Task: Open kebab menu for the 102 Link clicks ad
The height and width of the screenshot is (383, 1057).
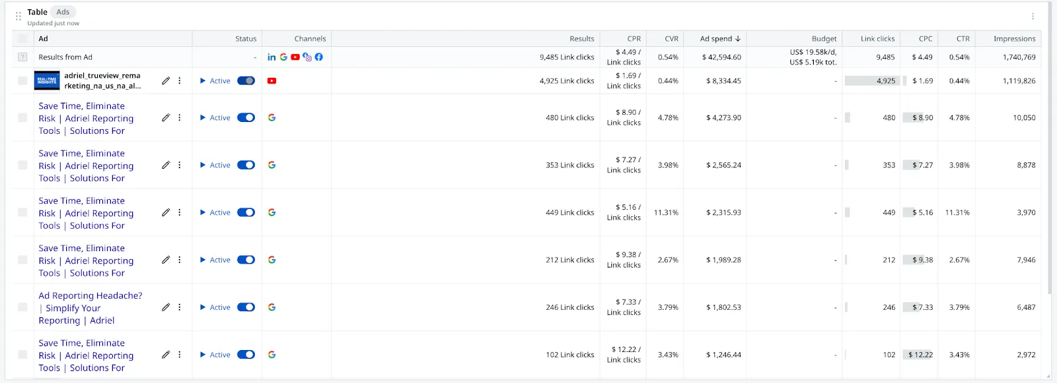Action: click(x=179, y=355)
